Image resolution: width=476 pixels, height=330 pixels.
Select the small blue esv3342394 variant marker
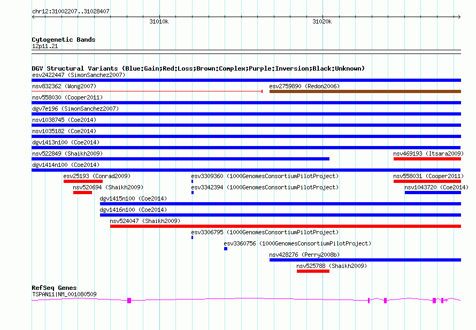point(193,193)
